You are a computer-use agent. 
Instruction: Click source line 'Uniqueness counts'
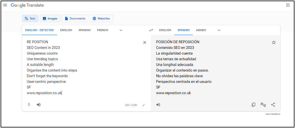(42, 53)
